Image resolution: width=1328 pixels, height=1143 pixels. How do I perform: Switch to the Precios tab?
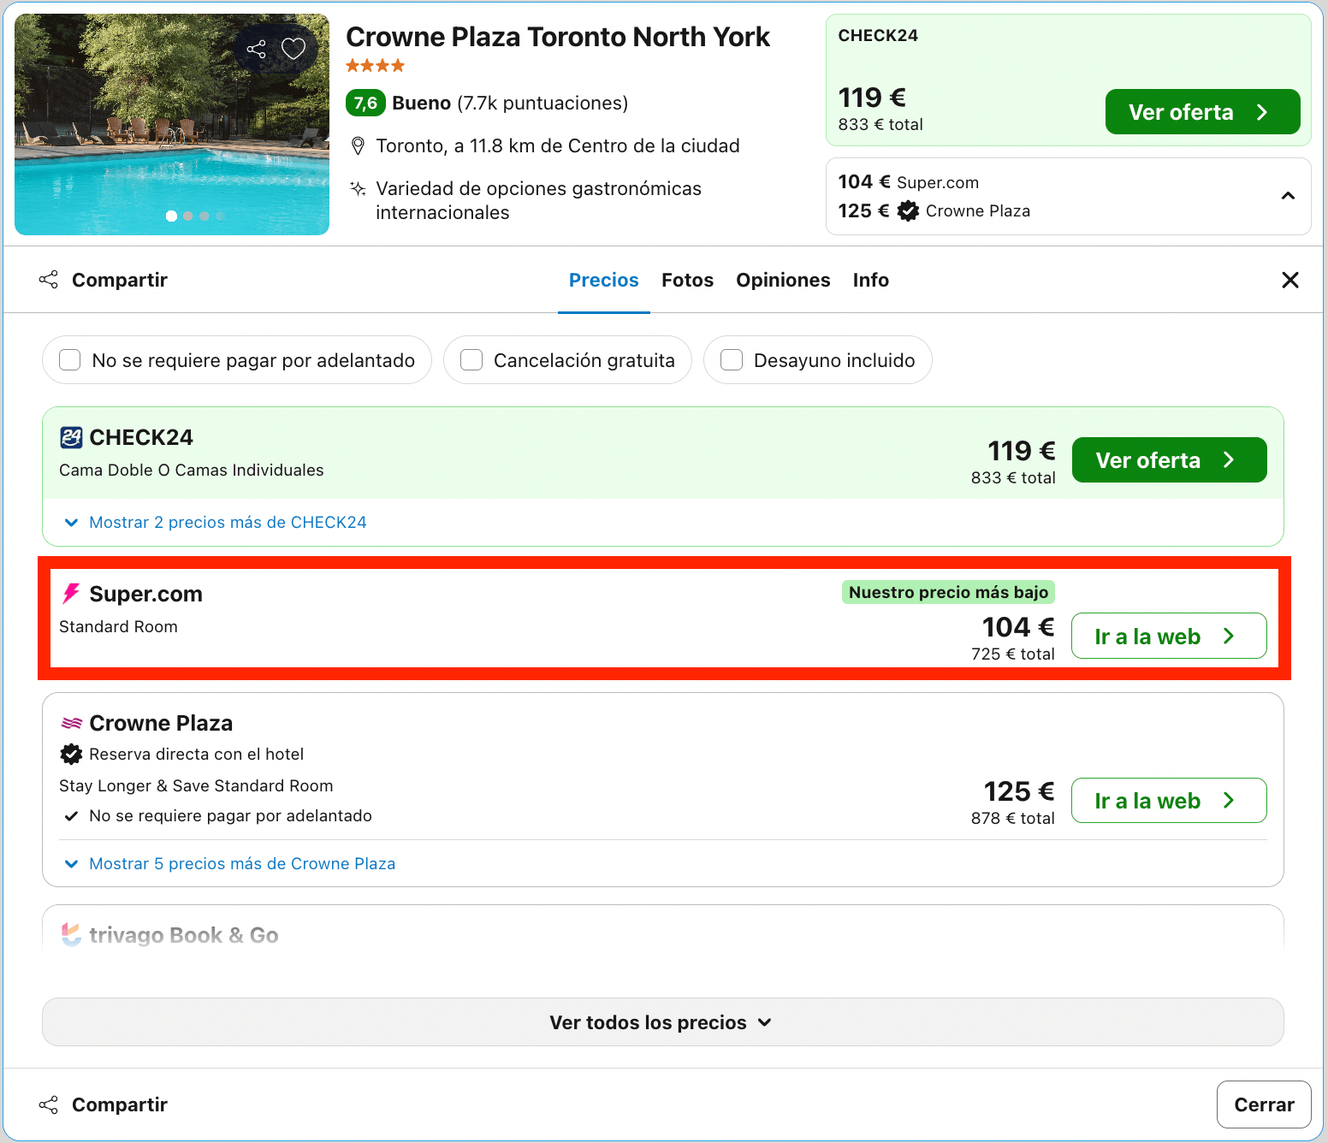(604, 280)
